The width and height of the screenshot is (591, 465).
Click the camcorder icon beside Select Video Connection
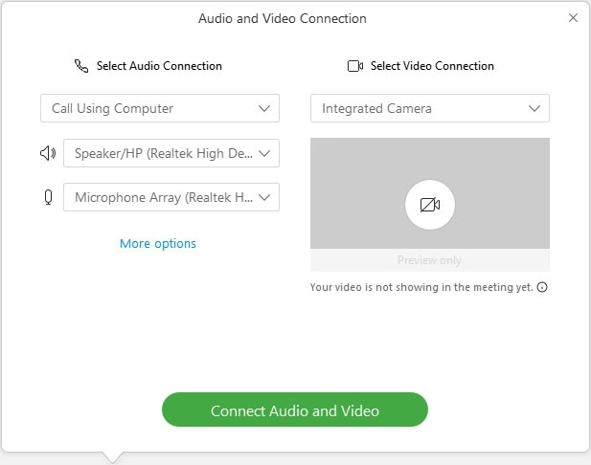tap(355, 66)
